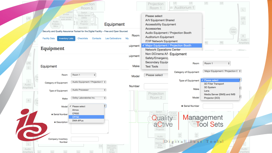
Task: Click the Number input field in middle form
Action: [156, 86]
